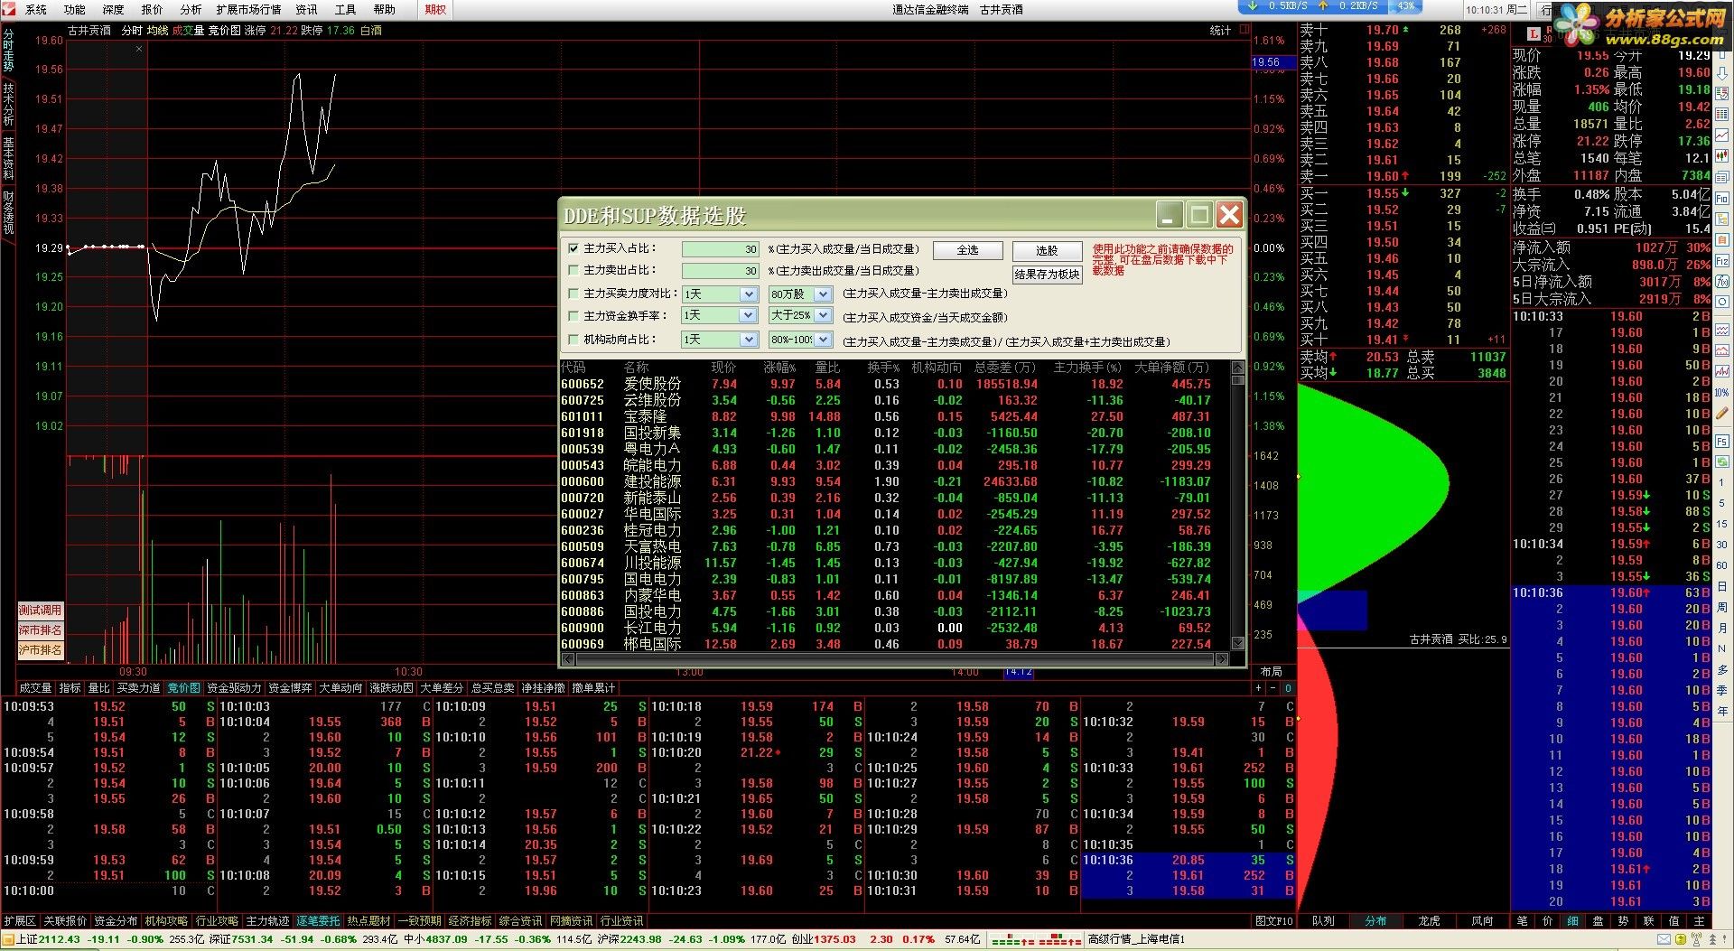Select the yearly 年 period icon
This screenshot has width=1734, height=951.
coord(1722,711)
